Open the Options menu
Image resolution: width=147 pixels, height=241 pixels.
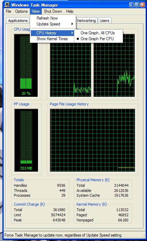pyautogui.click(x=21, y=11)
